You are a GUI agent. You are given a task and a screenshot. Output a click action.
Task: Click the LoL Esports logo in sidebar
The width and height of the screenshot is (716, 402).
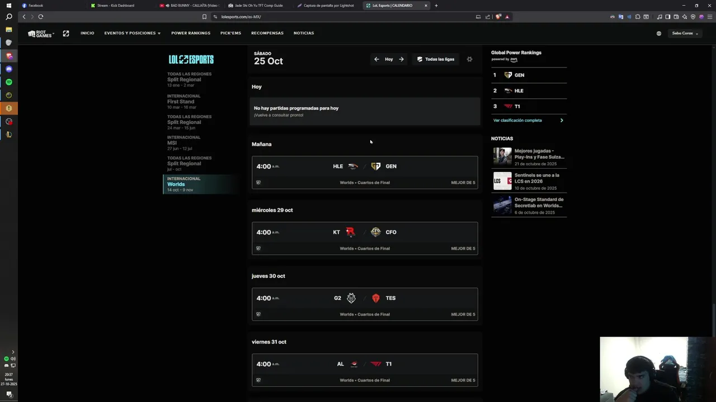(x=191, y=59)
